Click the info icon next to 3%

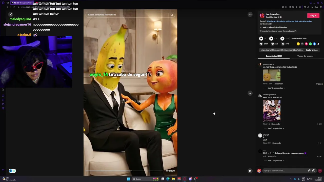289,38
